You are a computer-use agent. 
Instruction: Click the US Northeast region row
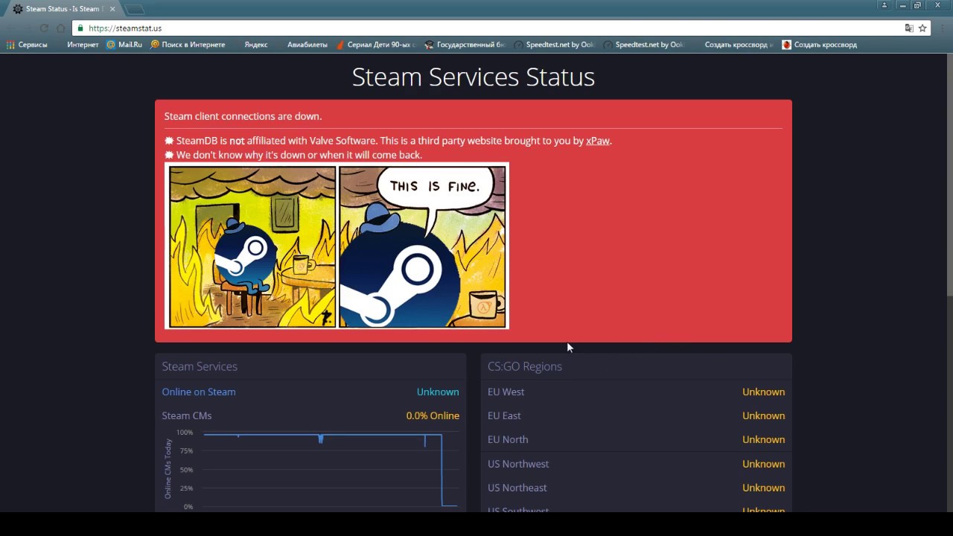click(x=636, y=488)
